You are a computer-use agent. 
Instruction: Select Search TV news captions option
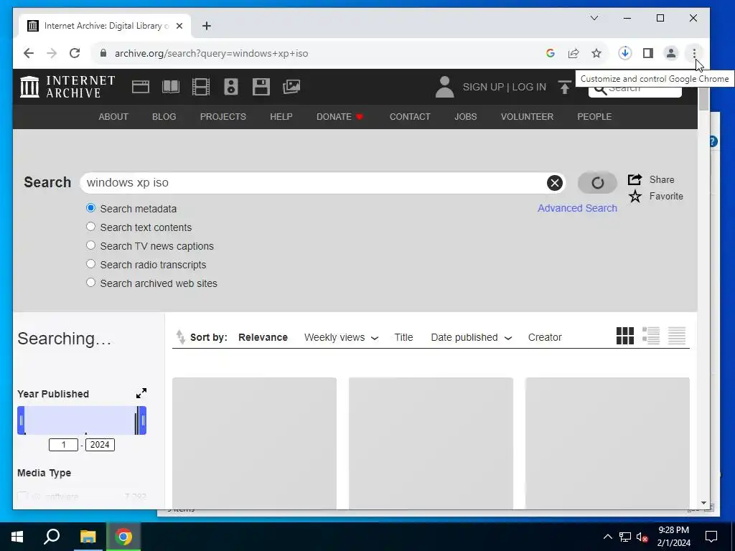point(91,245)
